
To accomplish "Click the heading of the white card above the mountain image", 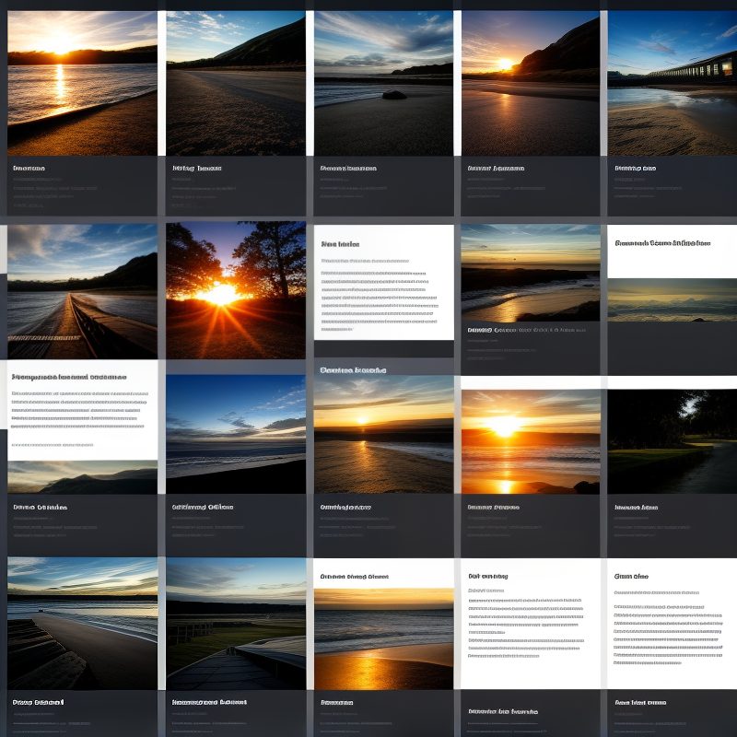I will pos(69,377).
